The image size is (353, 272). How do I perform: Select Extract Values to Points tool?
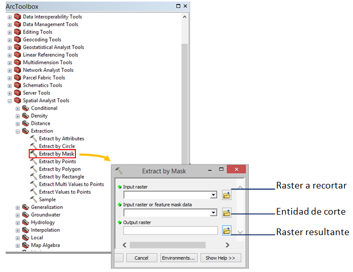(x=65, y=192)
